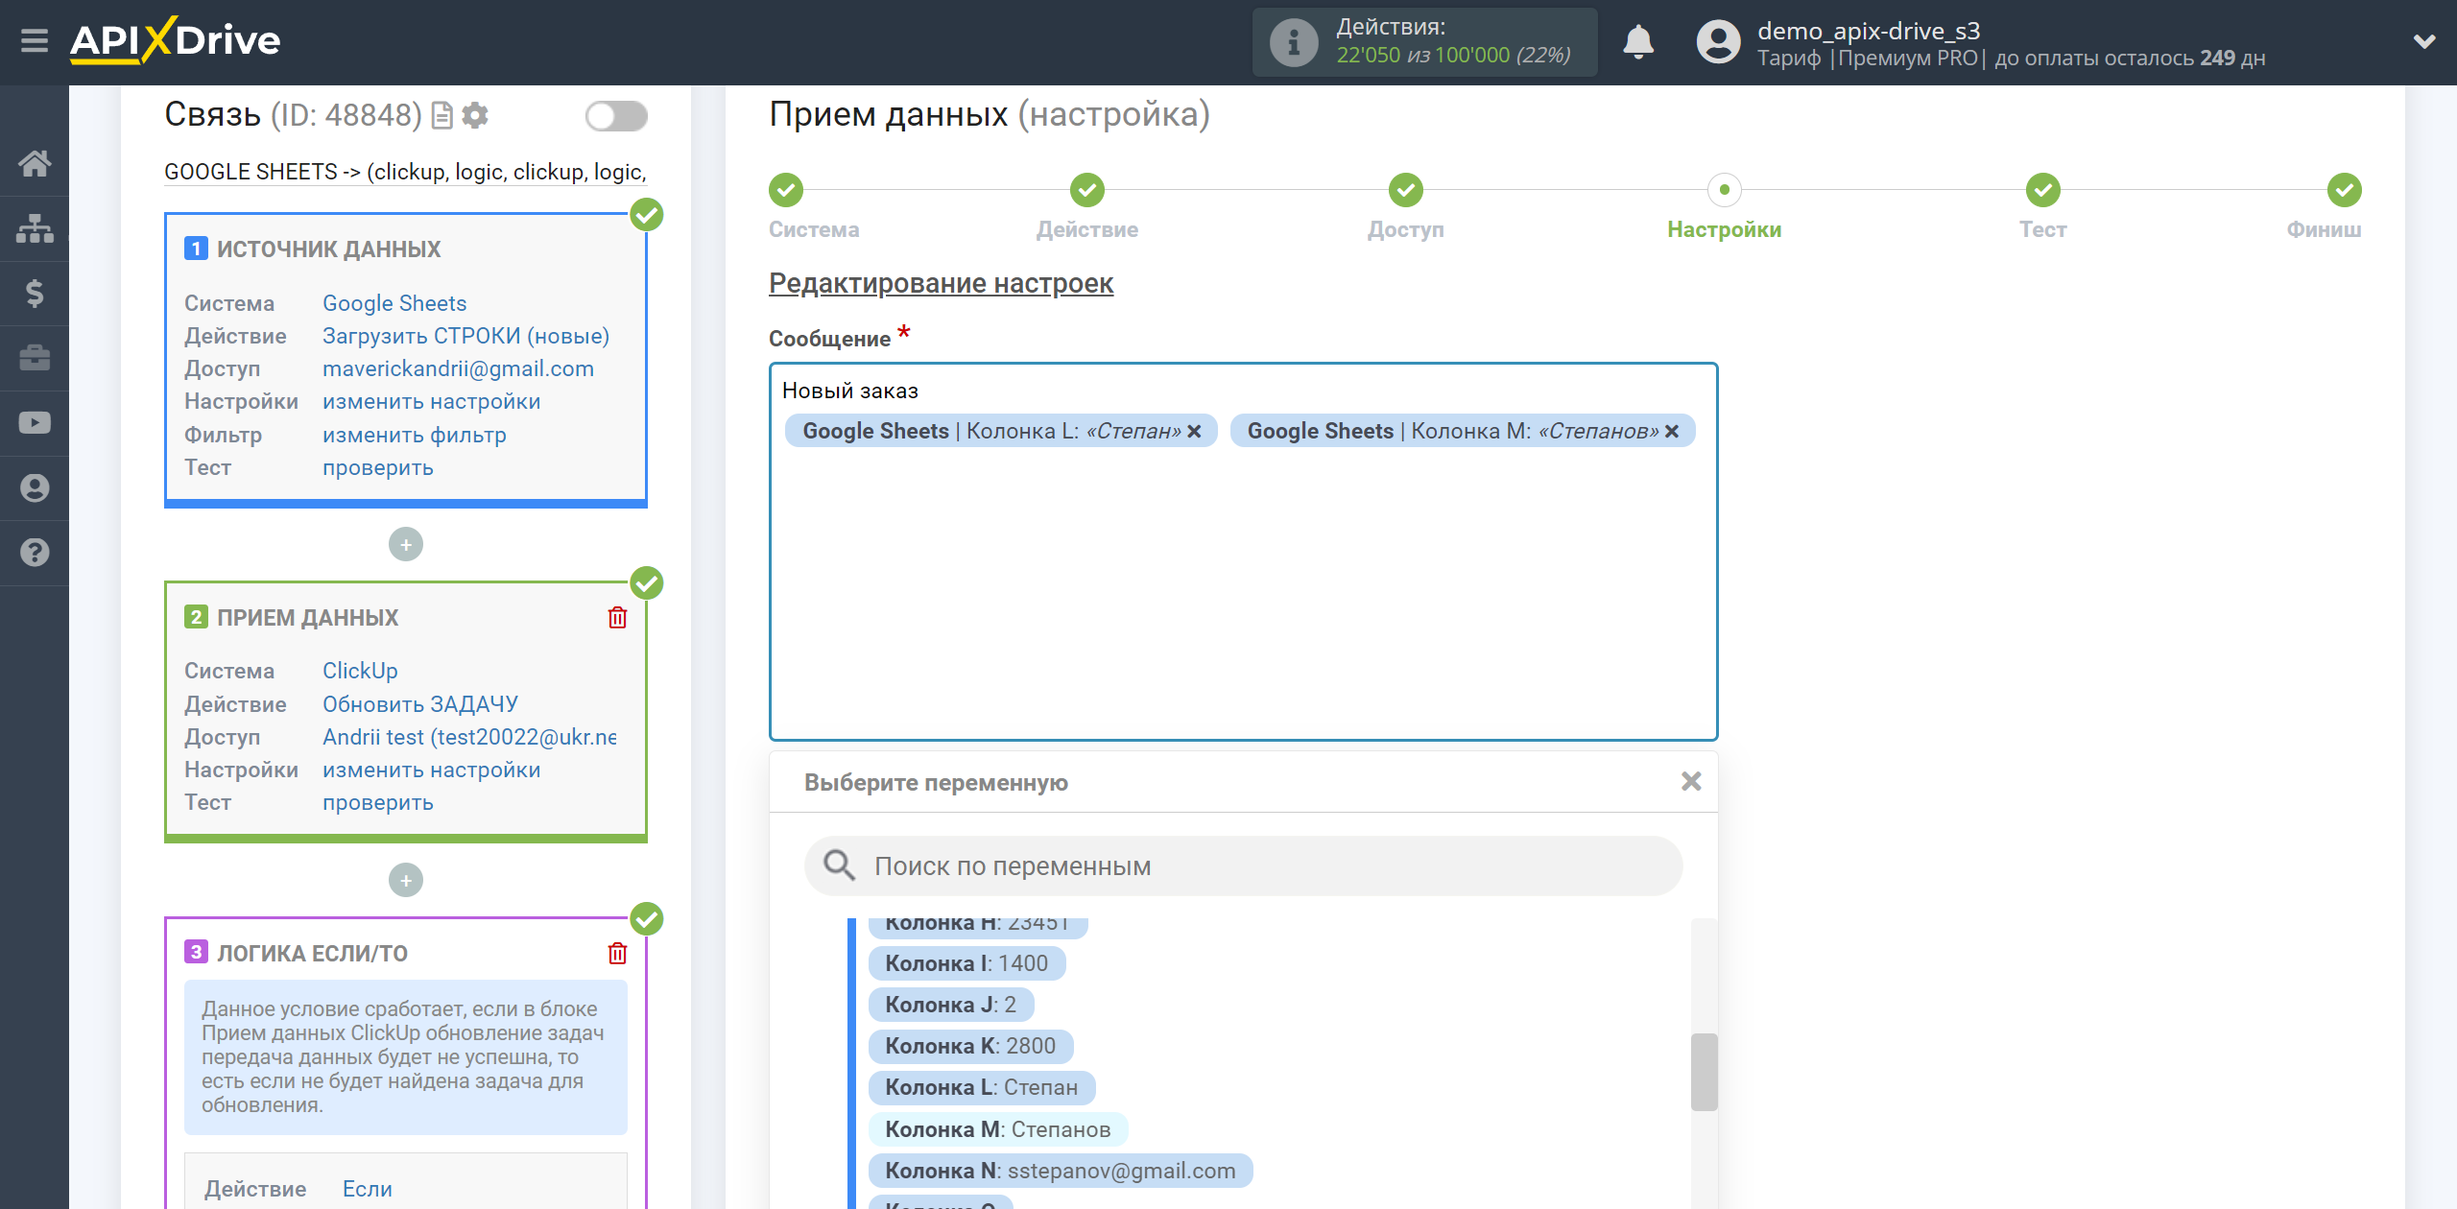This screenshot has width=2457, height=1209.
Task: Click изменить настройки in ПРИЕМ ДАННЫХ
Action: 431,770
